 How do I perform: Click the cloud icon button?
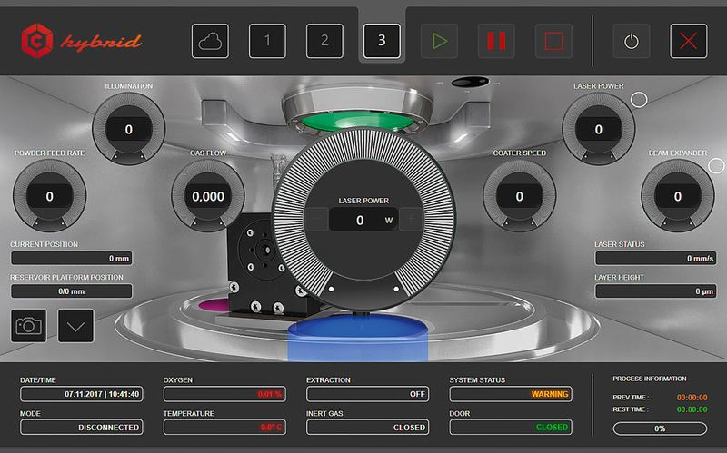click(x=210, y=41)
